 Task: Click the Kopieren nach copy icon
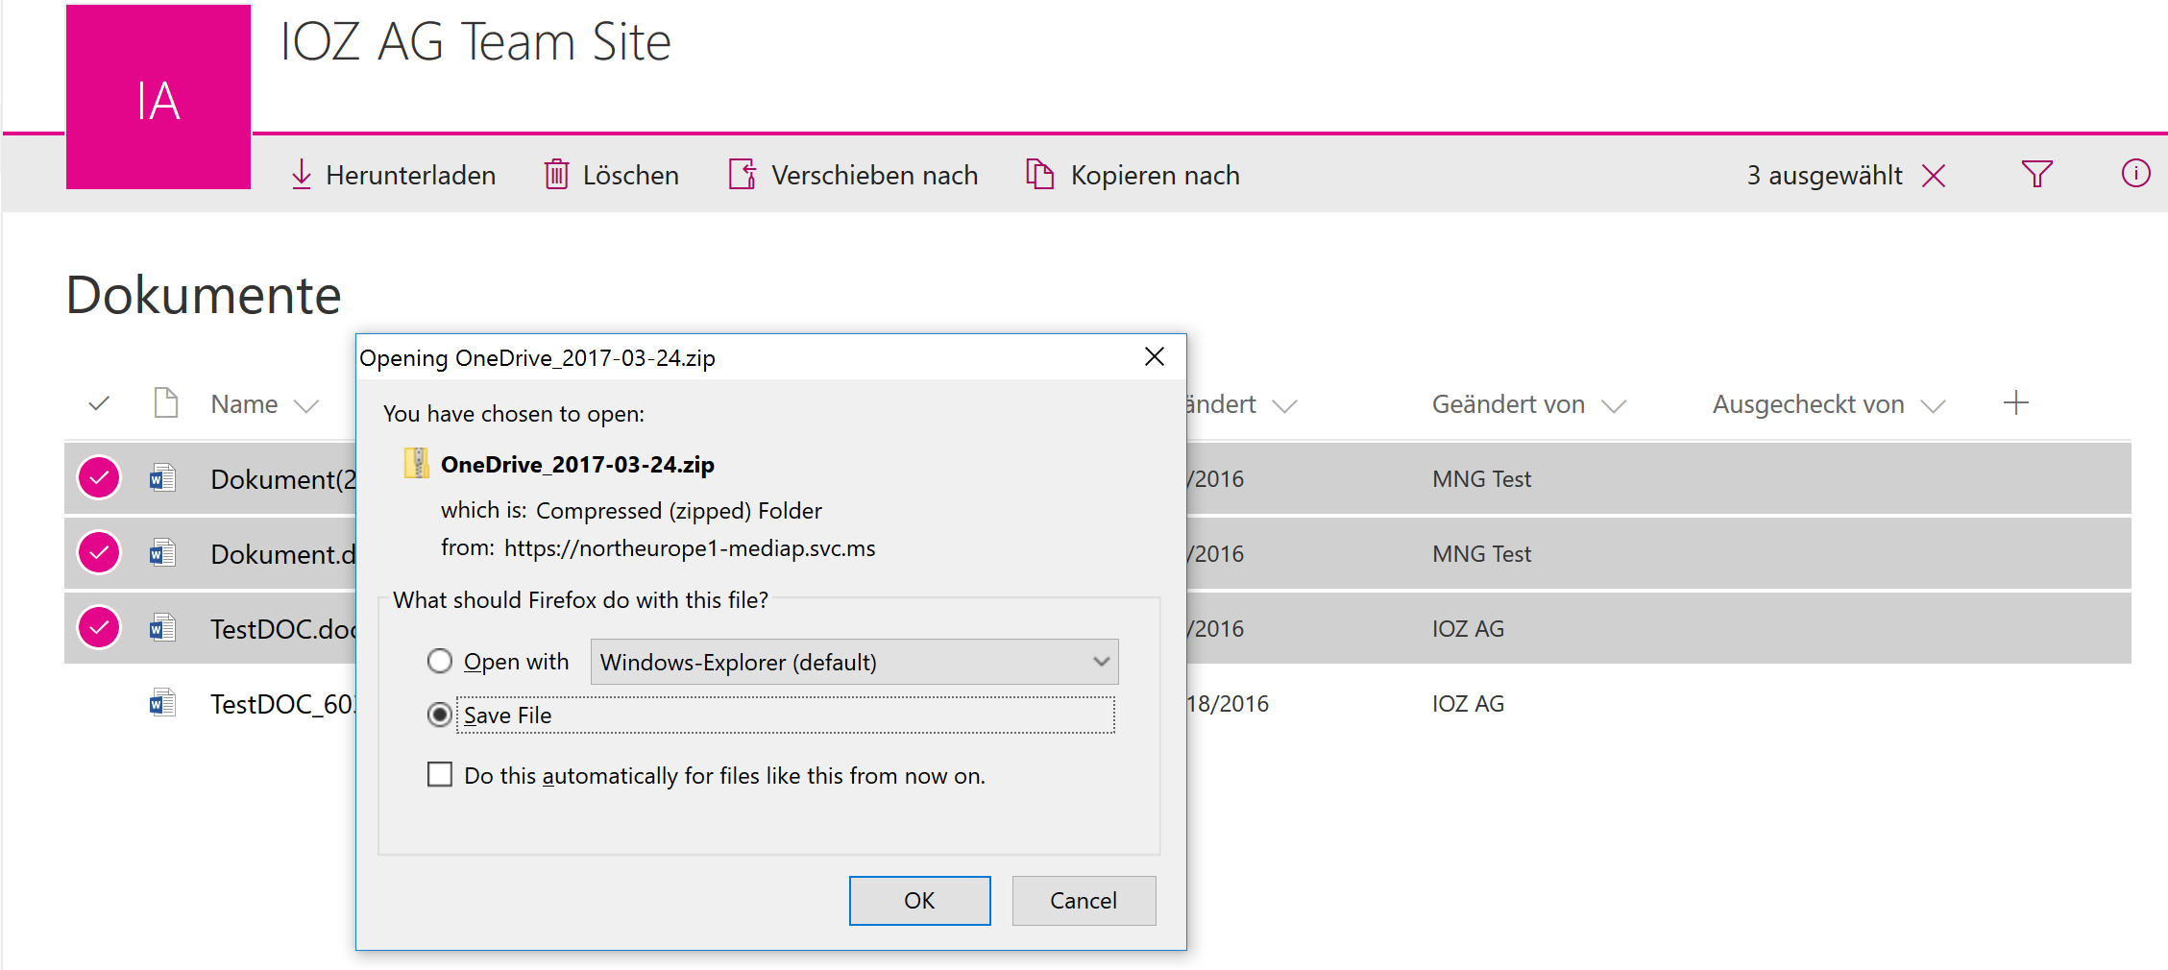[x=1040, y=175]
